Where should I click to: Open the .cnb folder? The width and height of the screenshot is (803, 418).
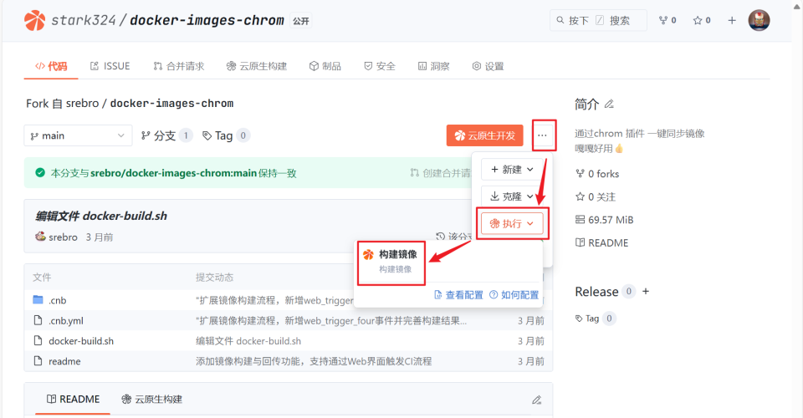click(58, 300)
